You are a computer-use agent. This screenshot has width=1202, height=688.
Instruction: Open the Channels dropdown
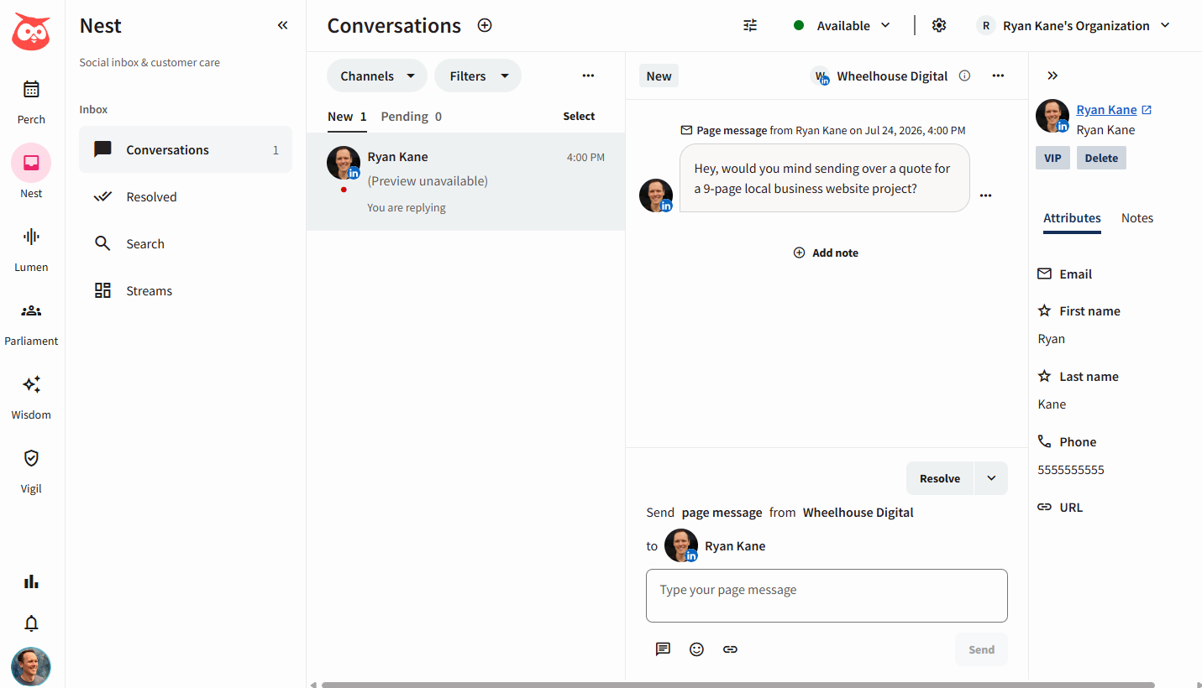[x=377, y=76]
